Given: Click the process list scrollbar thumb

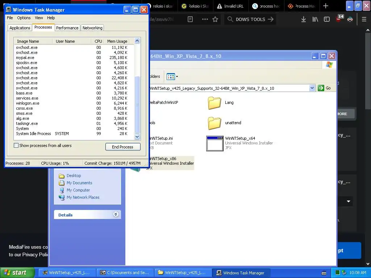Looking at the screenshot, I should point(137,105).
